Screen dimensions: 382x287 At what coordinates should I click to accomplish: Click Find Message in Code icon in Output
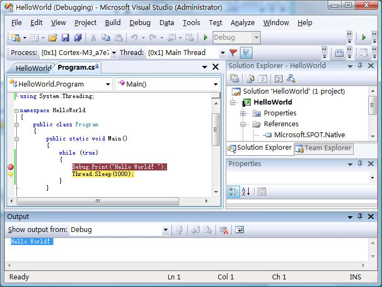coord(180,230)
